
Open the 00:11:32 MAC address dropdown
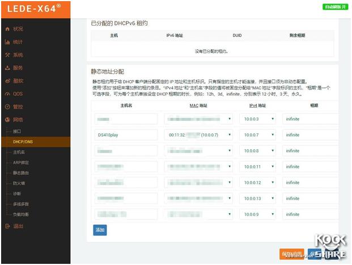click(198, 135)
